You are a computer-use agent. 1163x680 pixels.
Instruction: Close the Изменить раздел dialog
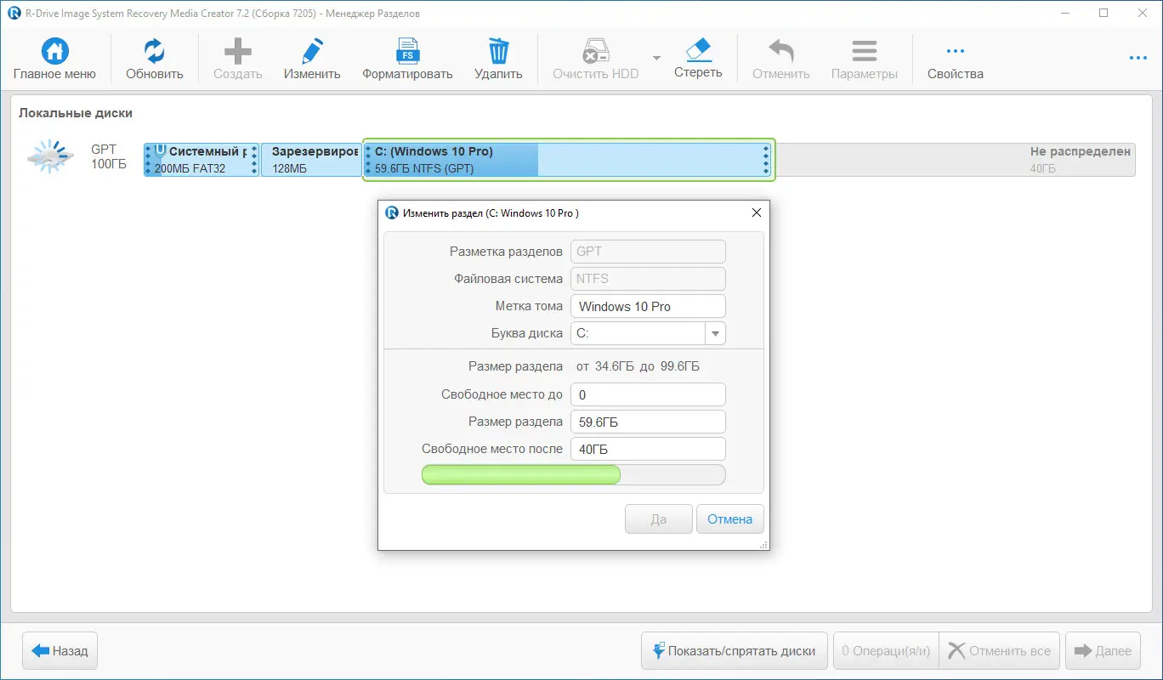[756, 213]
